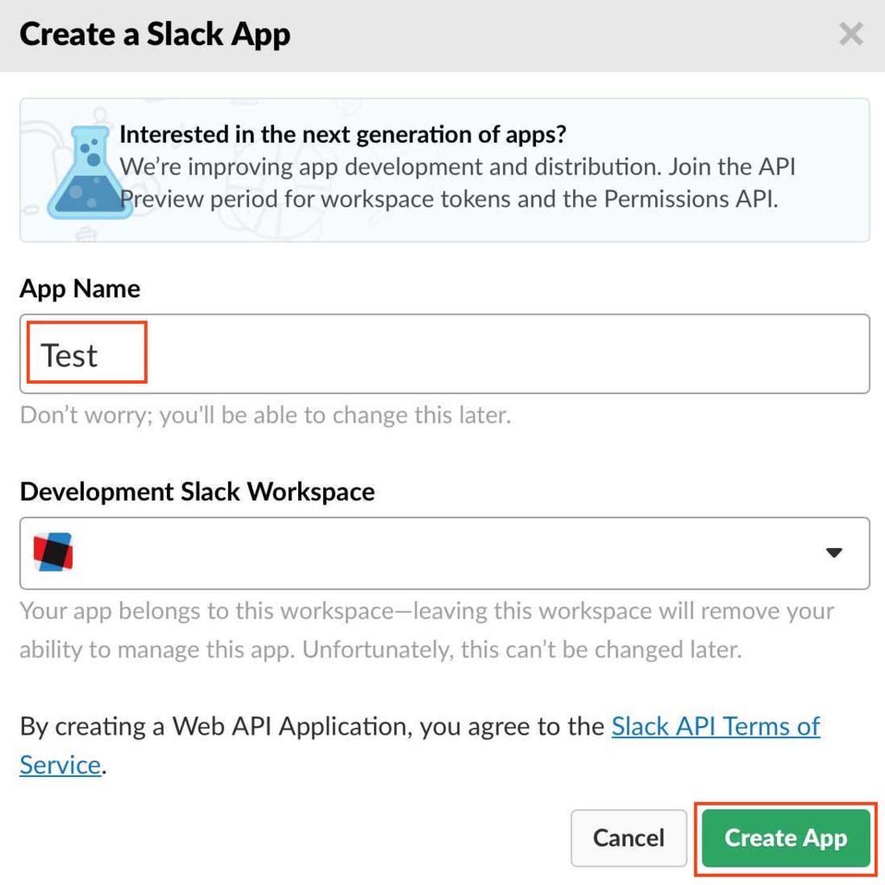885x885 pixels.
Task: Place cursor on the "Test" text
Action: [x=69, y=355]
